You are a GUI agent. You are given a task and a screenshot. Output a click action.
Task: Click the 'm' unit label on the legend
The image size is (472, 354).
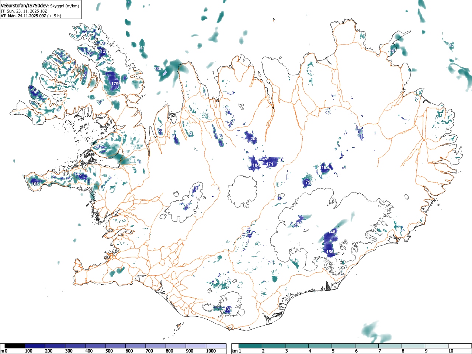2,351
